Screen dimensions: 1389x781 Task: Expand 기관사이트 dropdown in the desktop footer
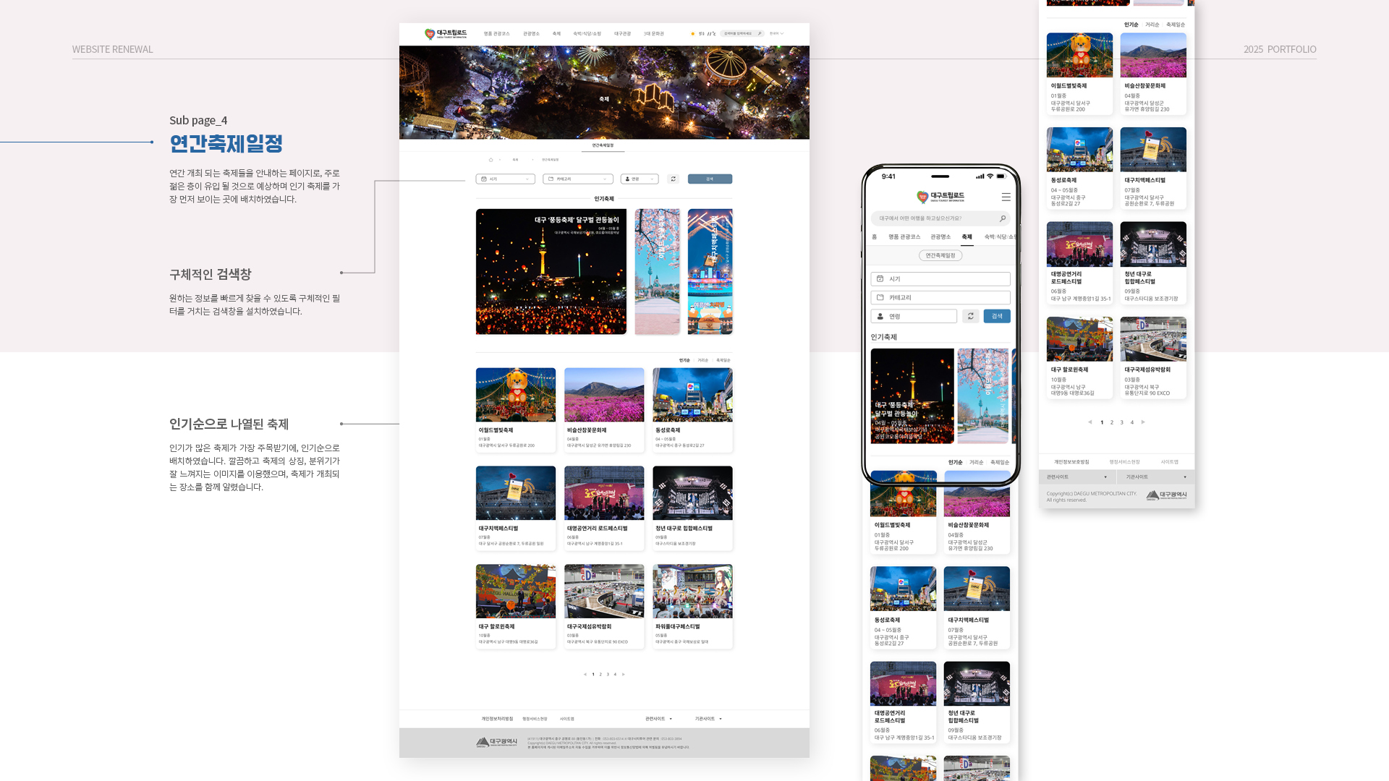[x=708, y=719]
